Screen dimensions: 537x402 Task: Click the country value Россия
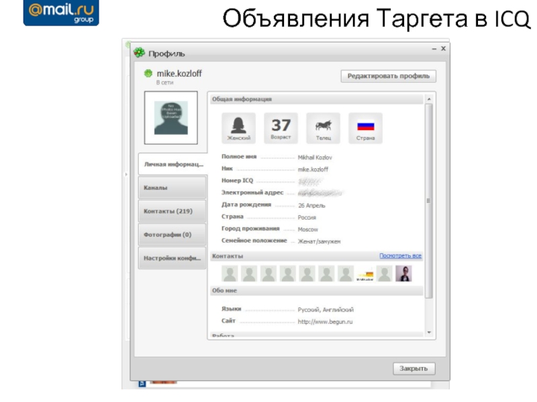(x=307, y=217)
